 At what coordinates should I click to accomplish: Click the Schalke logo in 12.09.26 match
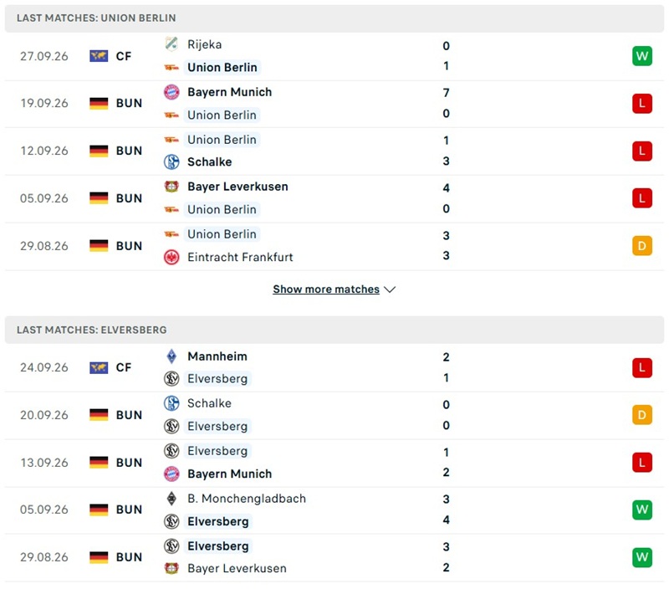[171, 161]
